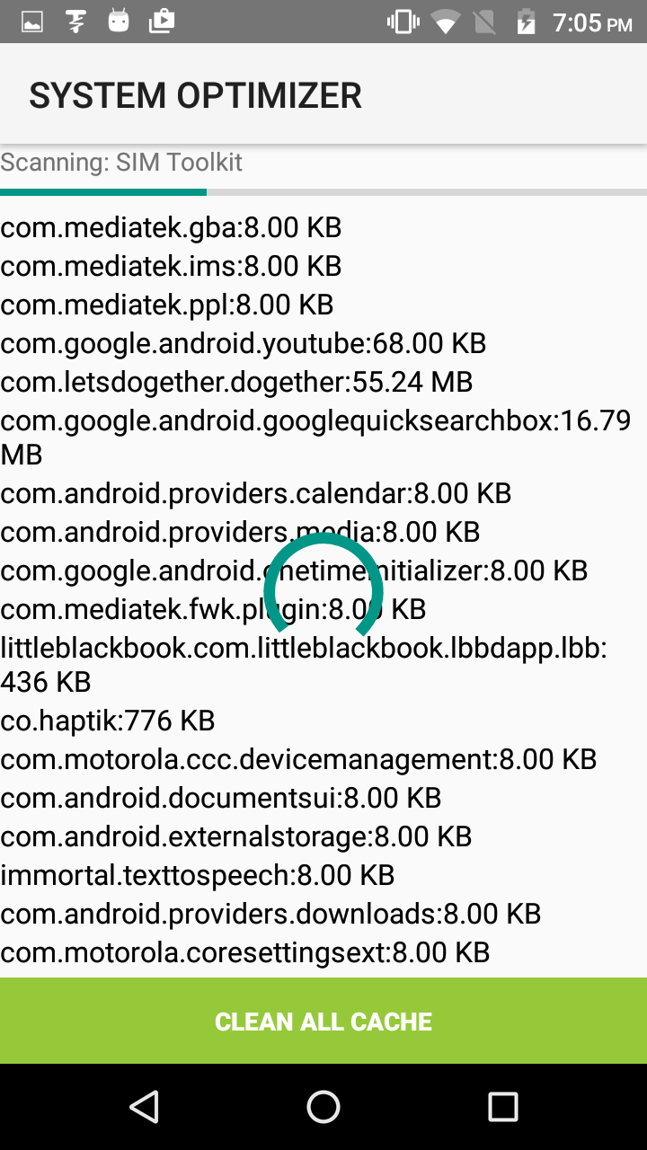
Task: Tap the home circle navigation icon
Action: click(323, 1107)
